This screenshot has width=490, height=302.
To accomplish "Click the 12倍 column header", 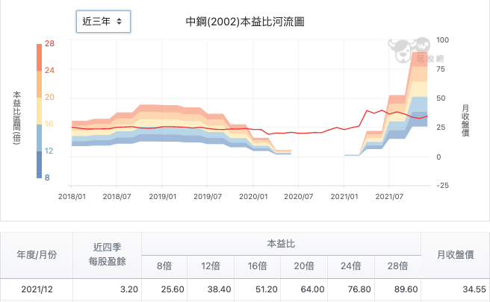I will [x=211, y=267].
